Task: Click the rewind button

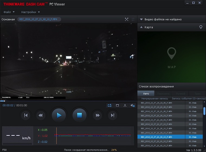Action: click(40, 115)
